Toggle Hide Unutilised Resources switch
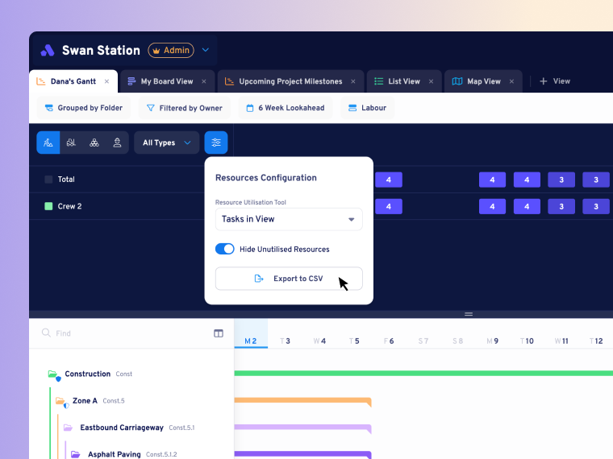The image size is (613, 459). tap(225, 249)
